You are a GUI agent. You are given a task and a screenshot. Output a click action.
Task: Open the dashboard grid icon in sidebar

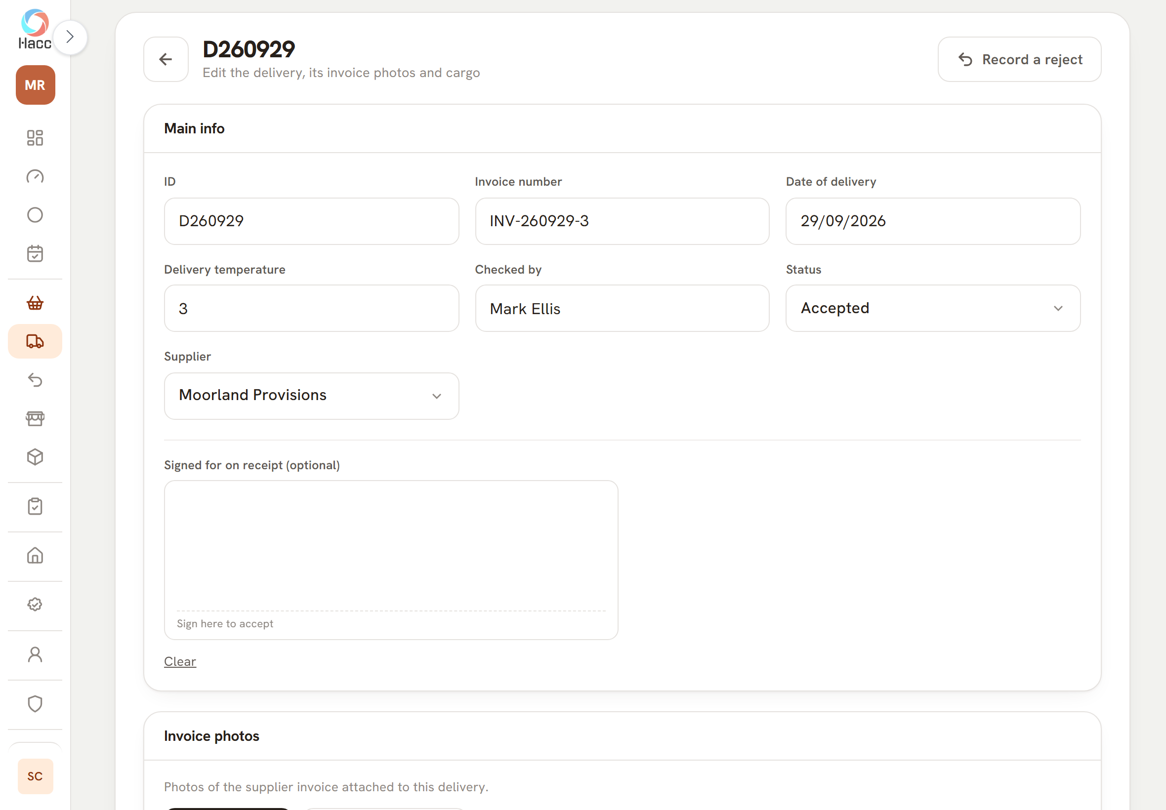point(35,137)
